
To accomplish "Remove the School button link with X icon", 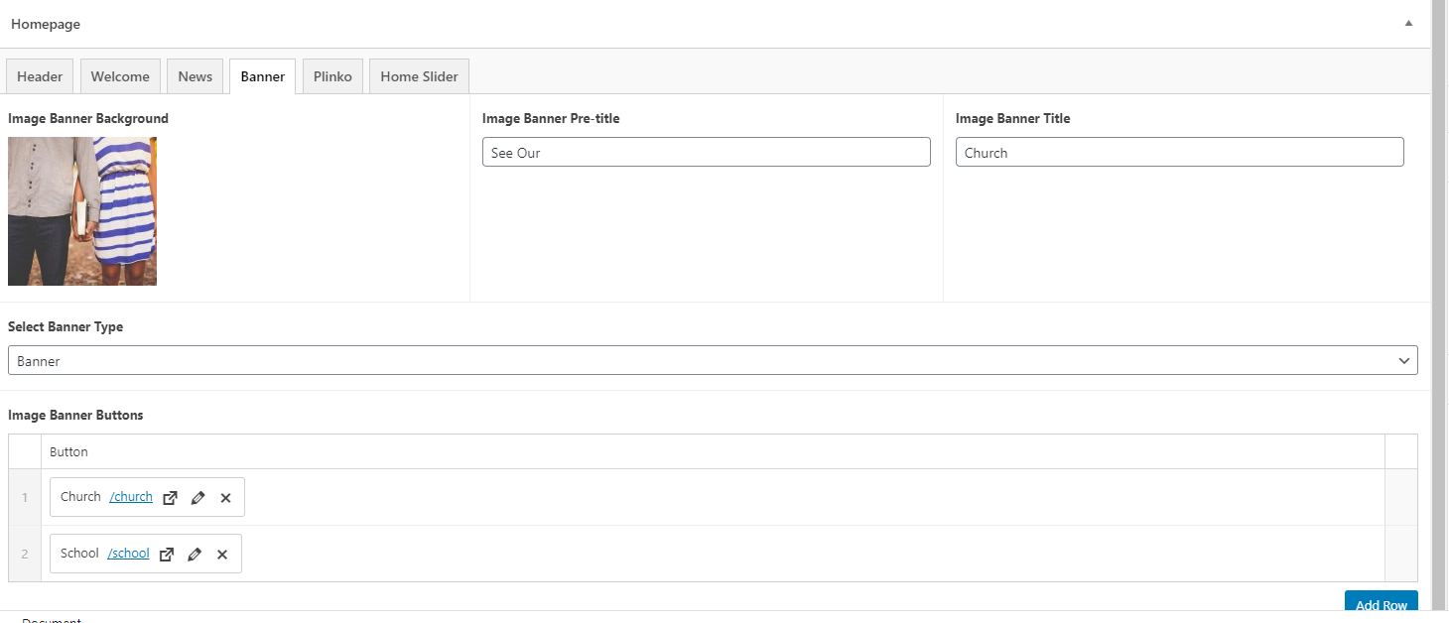I will coord(222,555).
